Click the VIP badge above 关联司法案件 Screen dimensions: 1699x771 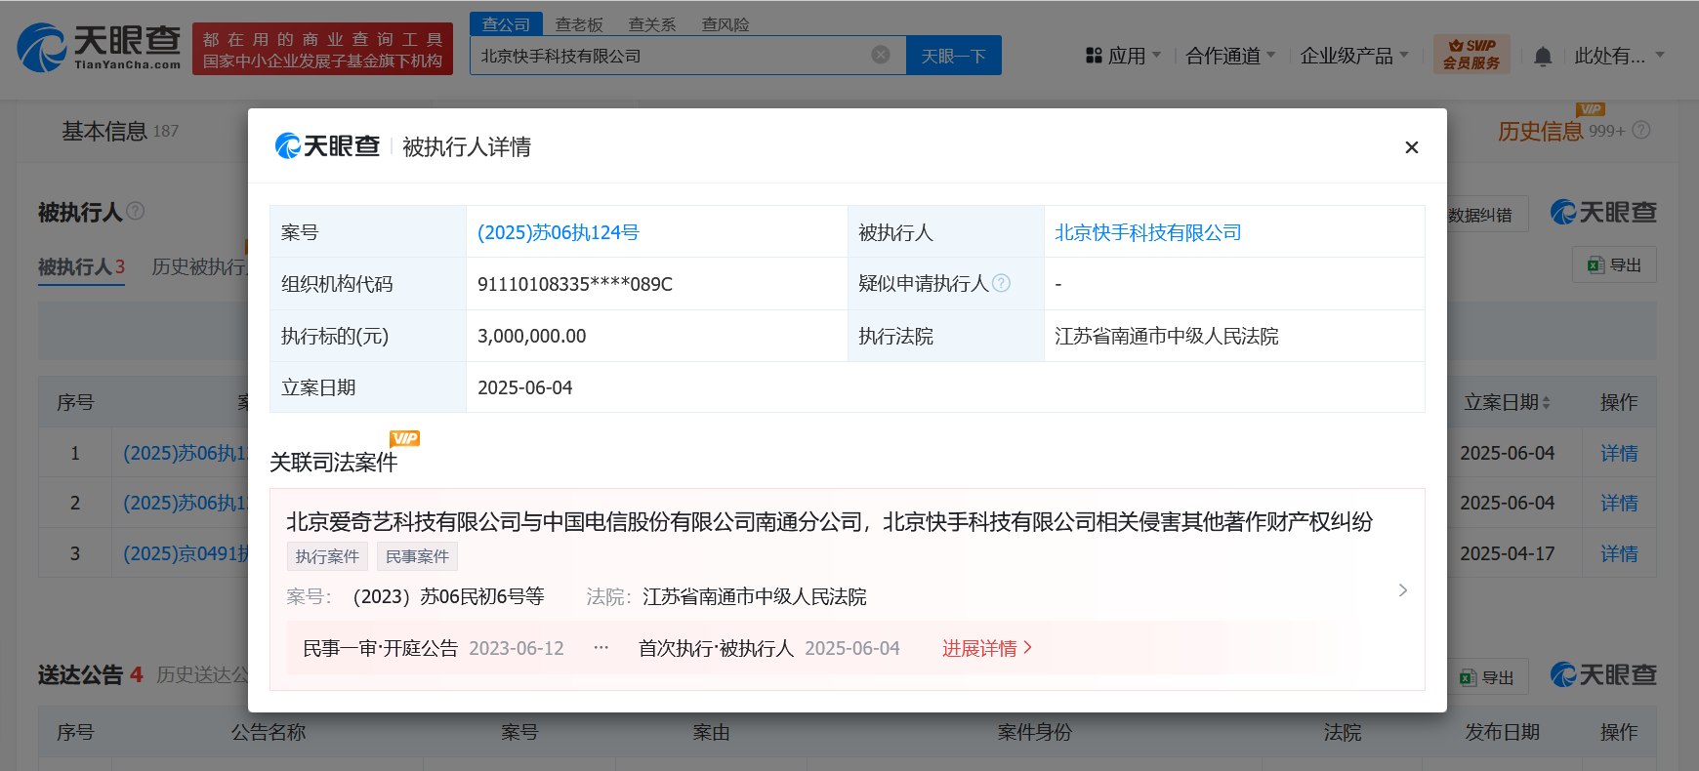point(404,438)
